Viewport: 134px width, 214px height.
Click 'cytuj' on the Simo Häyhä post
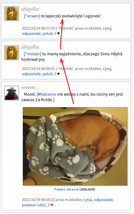(107, 69)
